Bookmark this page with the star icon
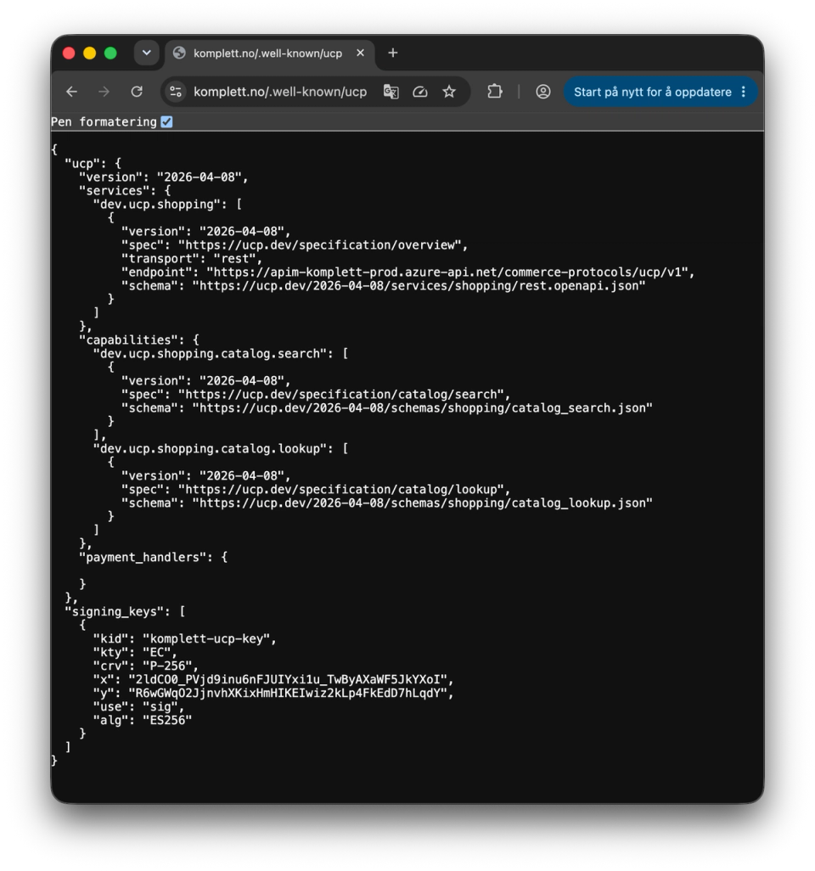 [449, 92]
